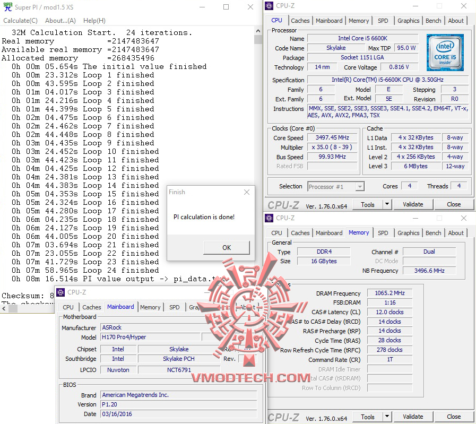
Task: Click the Super PI vertical scrollbar up arrow
Action: [x=258, y=31]
